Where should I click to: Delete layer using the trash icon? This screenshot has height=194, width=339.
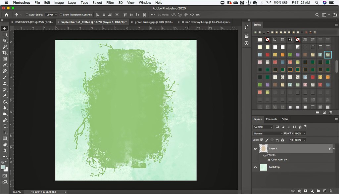click(331, 191)
